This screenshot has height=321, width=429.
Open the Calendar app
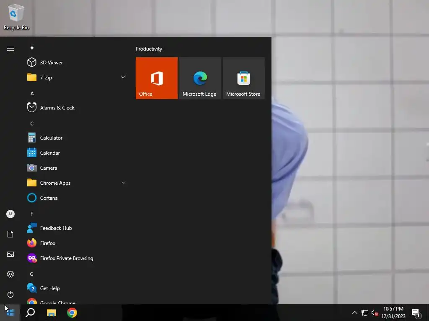(x=76, y=153)
